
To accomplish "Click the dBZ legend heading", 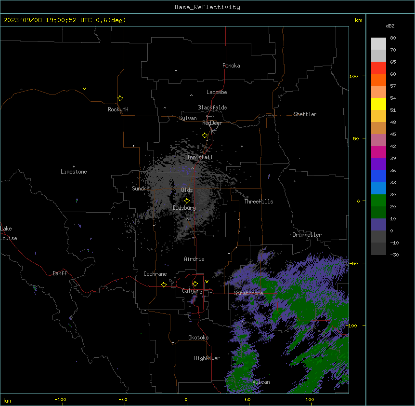I will coord(390,26).
